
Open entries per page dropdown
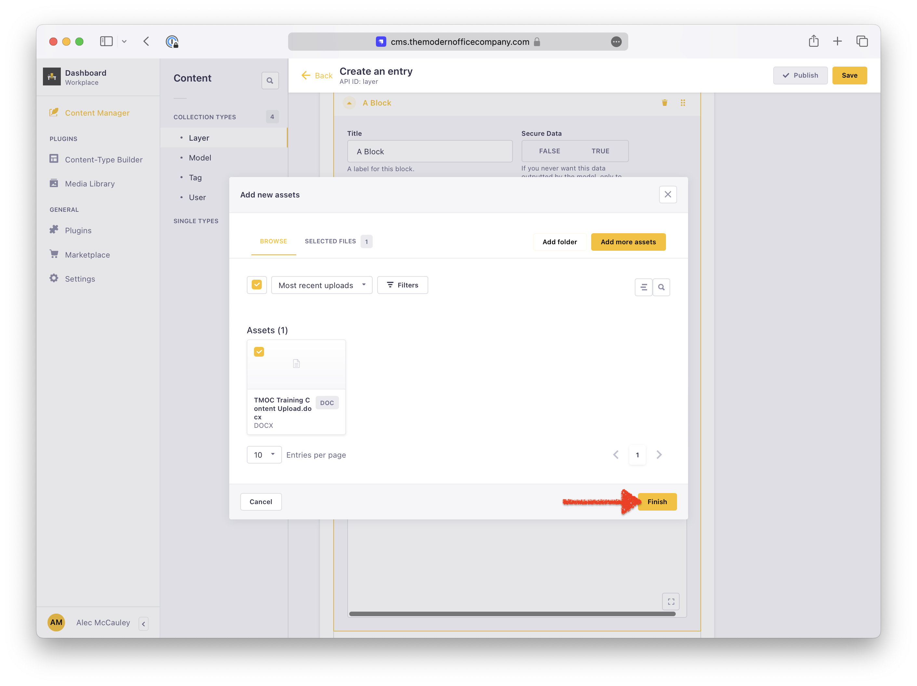click(264, 455)
